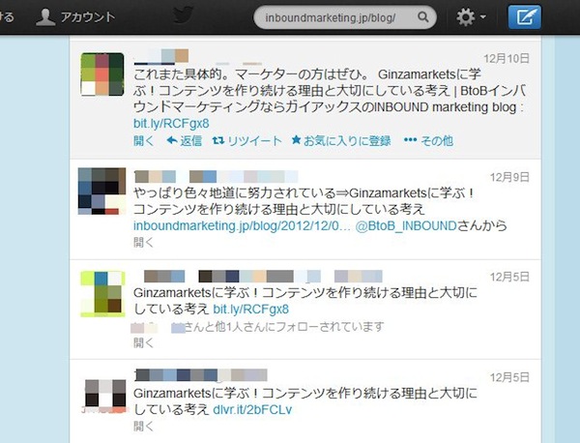Image resolution: width=580 pixels, height=443 pixels.
Task: Click the avatar of the 12月9日 tweet
Action: pyautogui.click(x=101, y=191)
